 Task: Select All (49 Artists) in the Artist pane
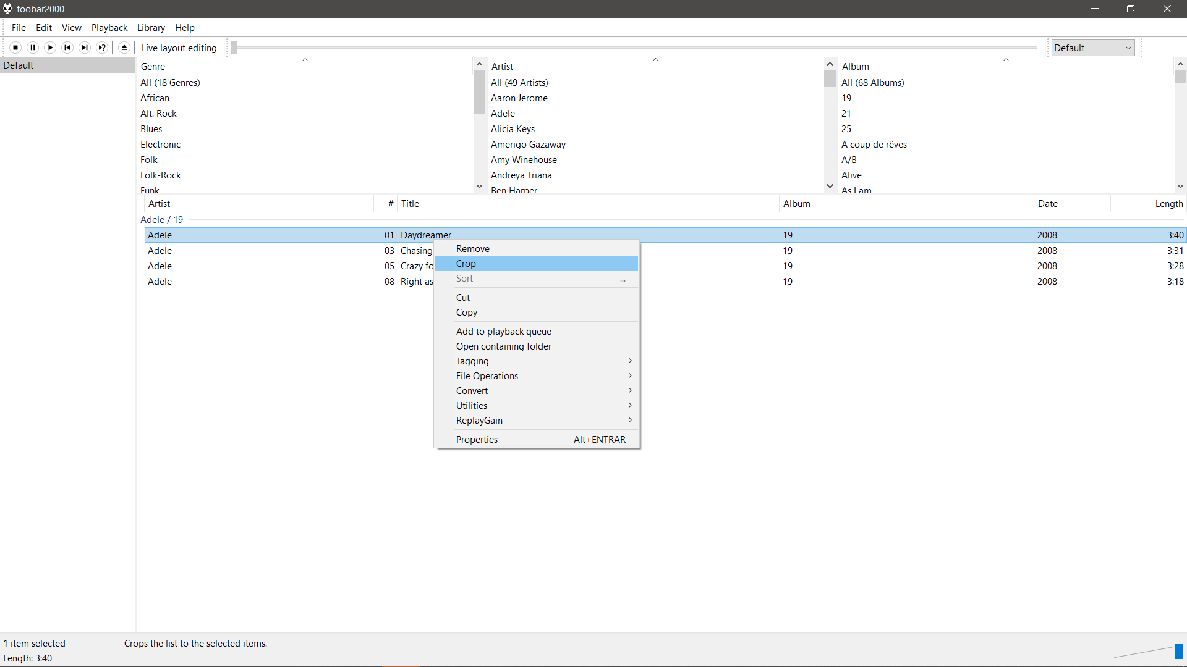coord(519,82)
